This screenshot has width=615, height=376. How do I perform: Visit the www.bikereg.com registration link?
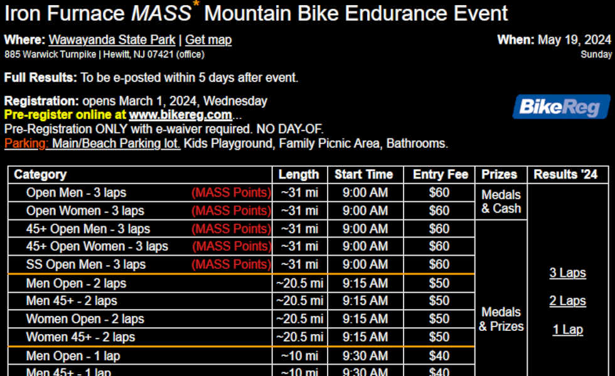181,115
